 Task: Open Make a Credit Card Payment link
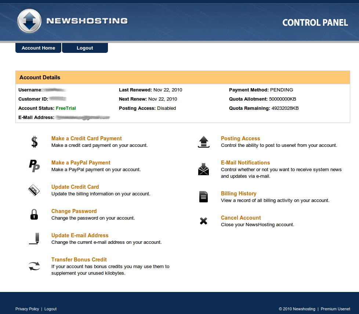87,138
